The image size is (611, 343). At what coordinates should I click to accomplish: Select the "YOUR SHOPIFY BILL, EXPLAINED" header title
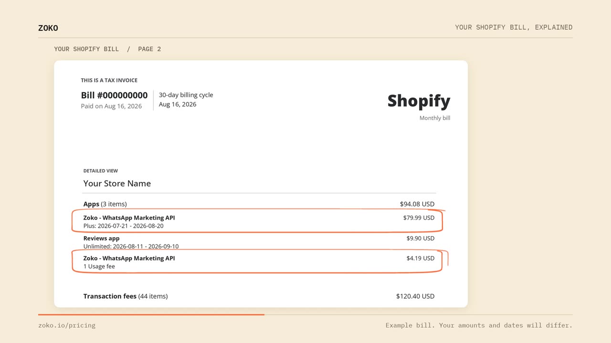click(514, 27)
